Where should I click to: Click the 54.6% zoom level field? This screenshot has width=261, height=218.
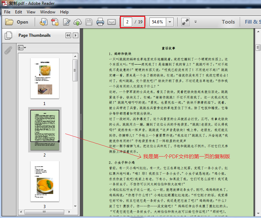pos(158,22)
